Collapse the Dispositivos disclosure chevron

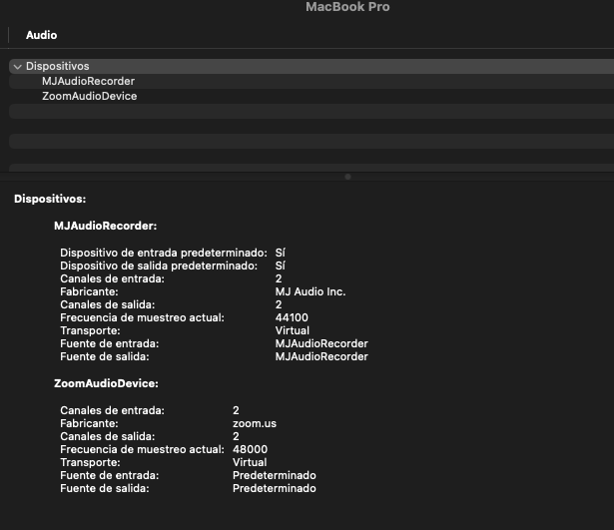[x=17, y=67]
